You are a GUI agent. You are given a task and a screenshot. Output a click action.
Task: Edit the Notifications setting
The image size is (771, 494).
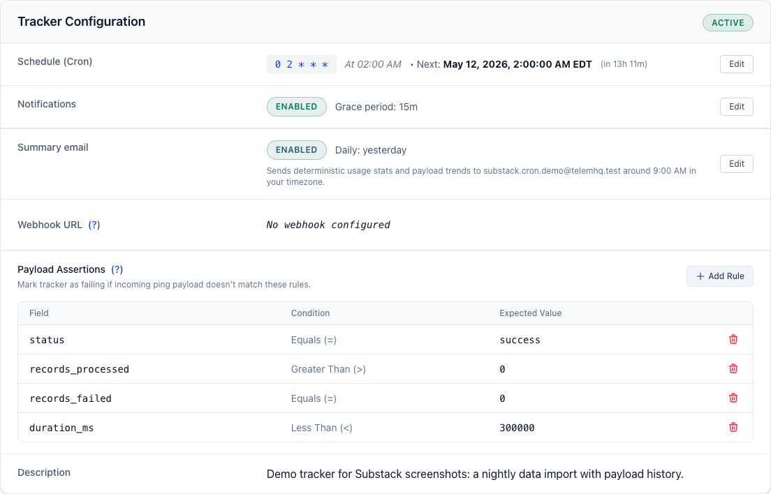click(737, 107)
